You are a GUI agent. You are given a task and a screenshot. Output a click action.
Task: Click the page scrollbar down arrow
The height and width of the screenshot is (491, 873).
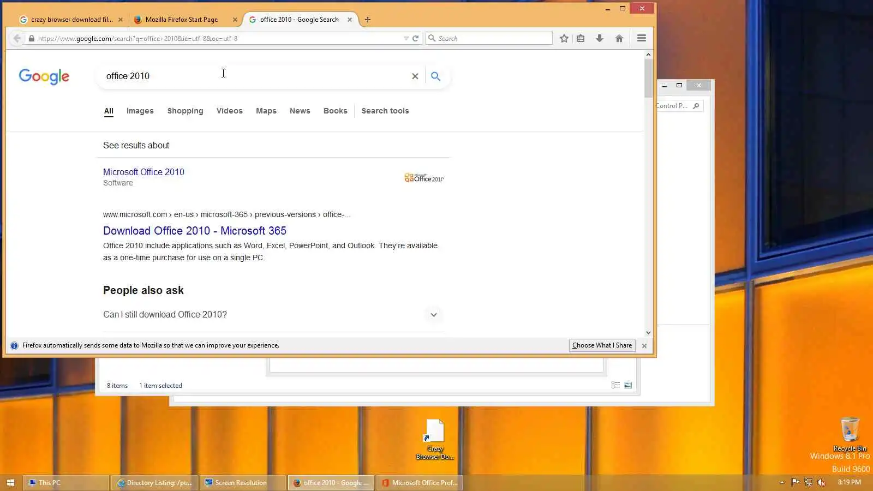coord(649,332)
